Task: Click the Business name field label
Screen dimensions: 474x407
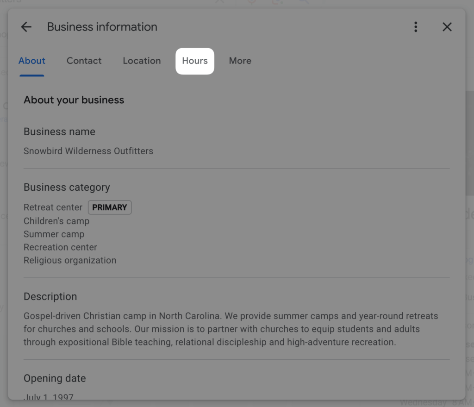Action: [60, 131]
